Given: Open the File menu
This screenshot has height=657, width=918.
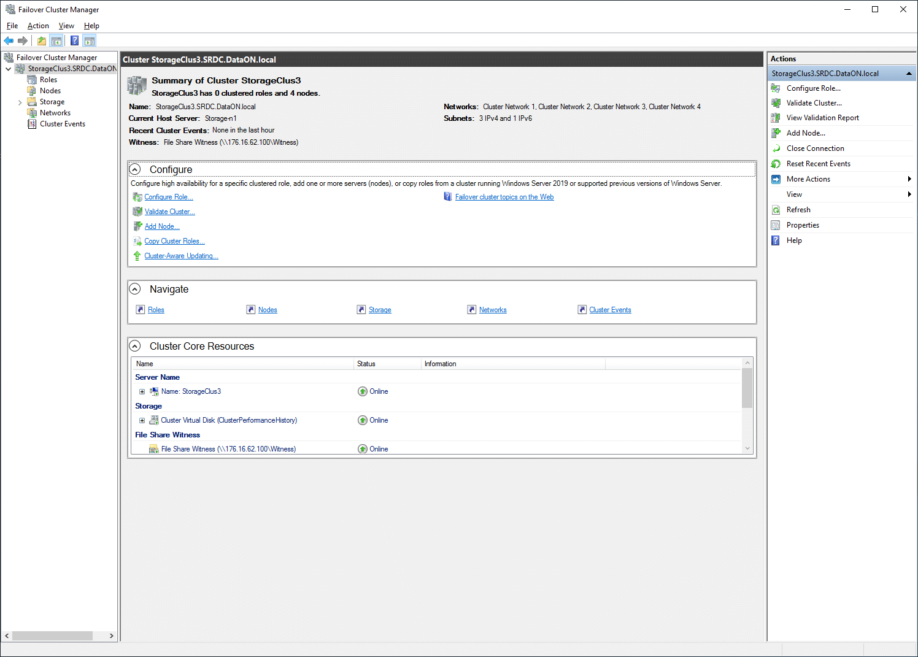Looking at the screenshot, I should pos(12,26).
